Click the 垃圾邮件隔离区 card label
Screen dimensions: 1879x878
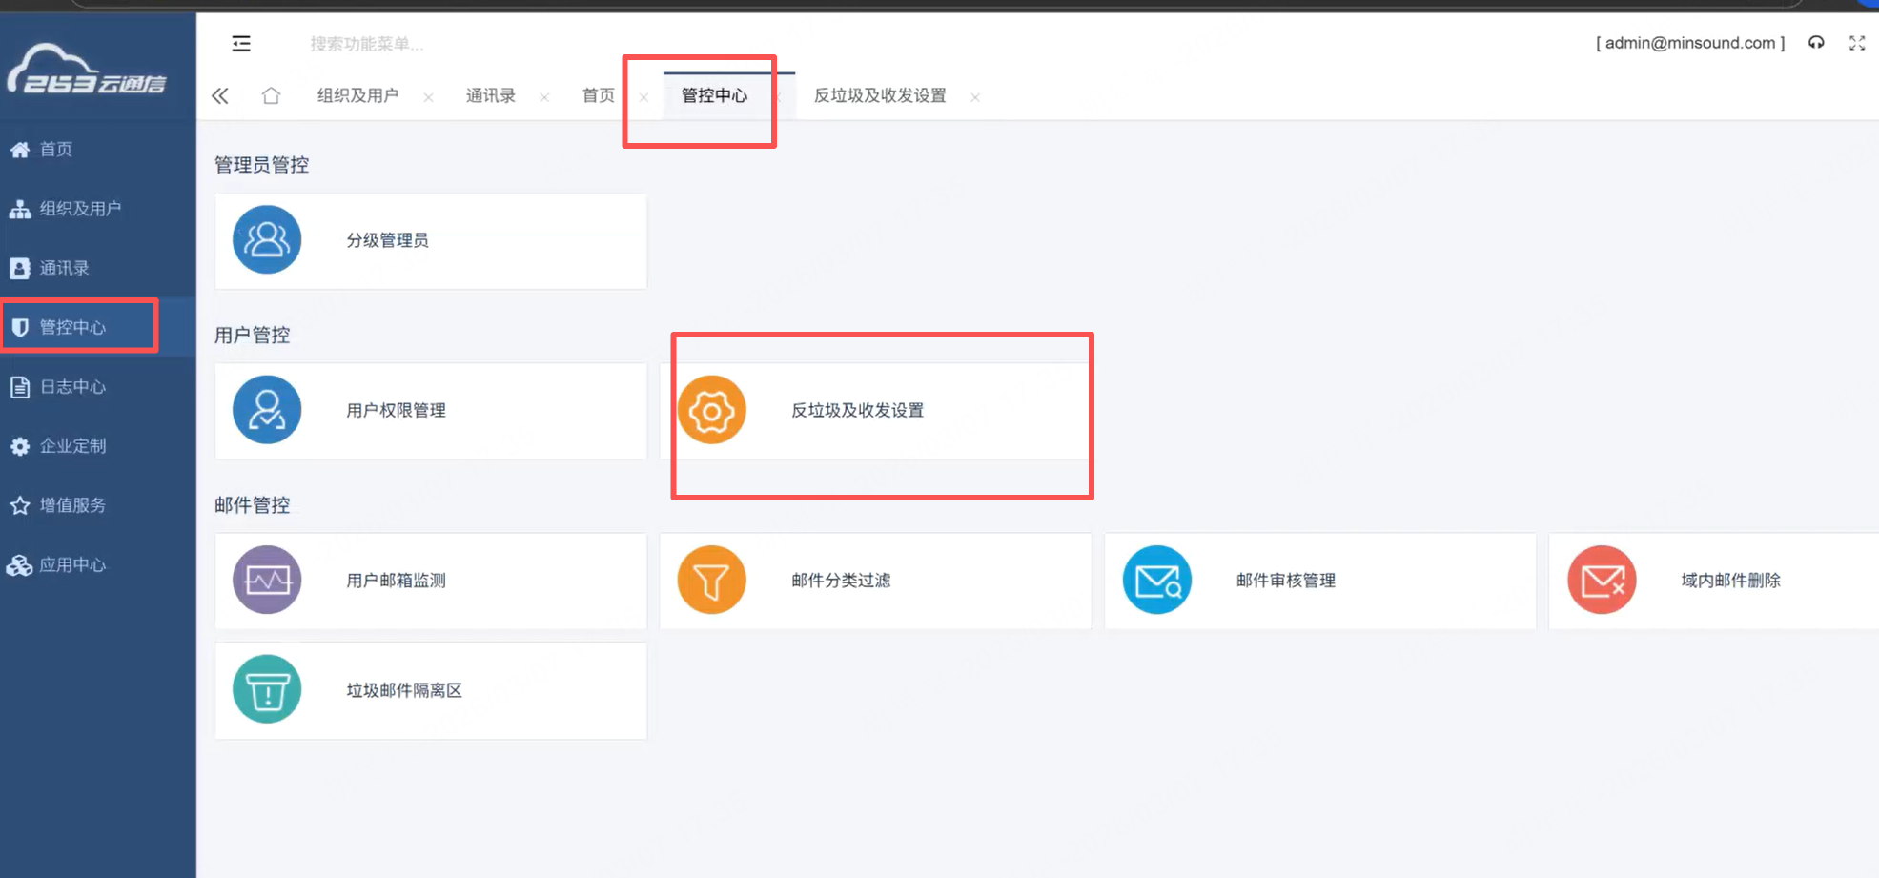(x=404, y=690)
